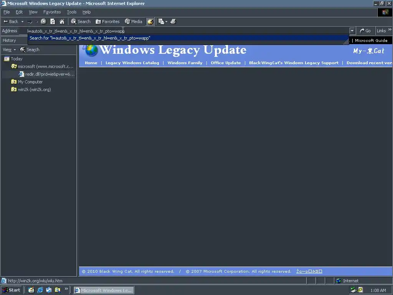The image size is (393, 295).
Task: Open the File menu
Action: [7, 12]
